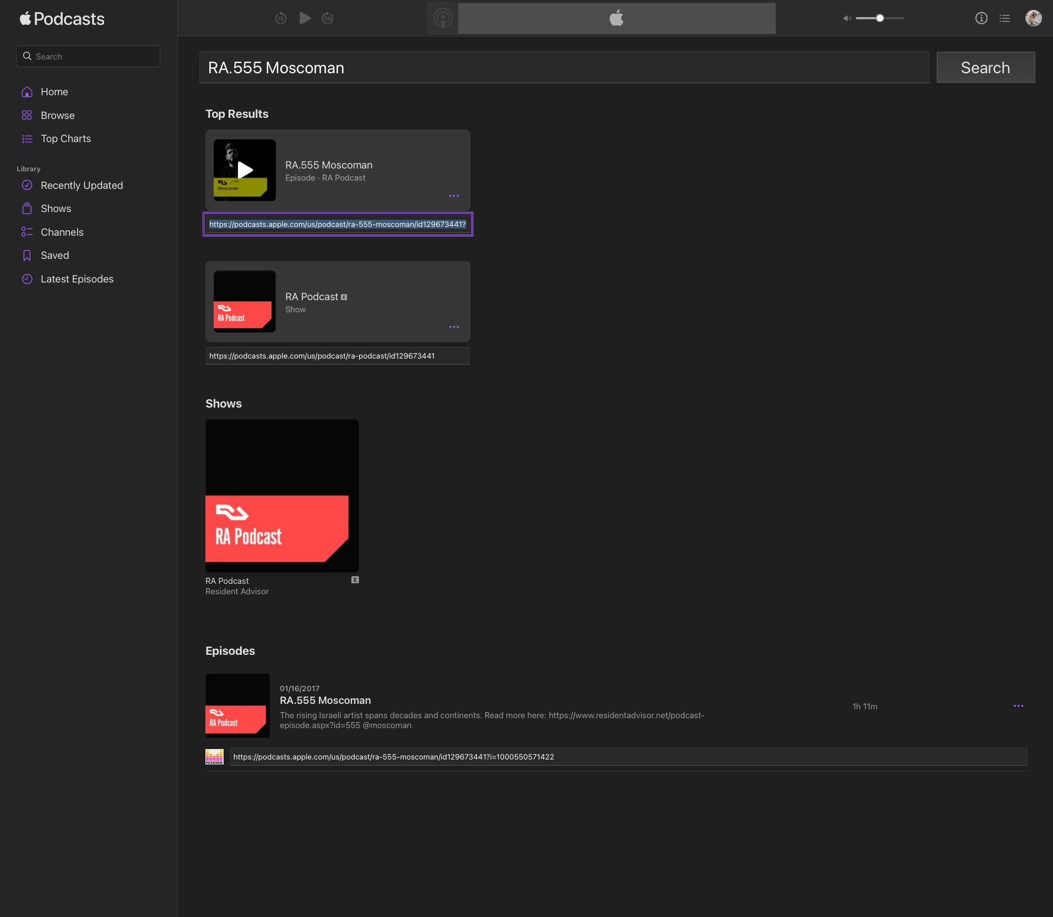Go to Home in the sidebar
1053x917 pixels.
55,92
